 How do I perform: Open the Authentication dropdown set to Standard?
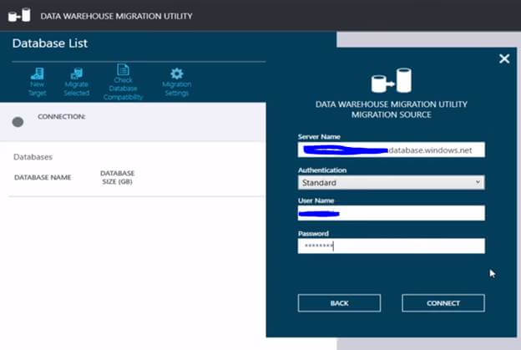click(x=391, y=182)
